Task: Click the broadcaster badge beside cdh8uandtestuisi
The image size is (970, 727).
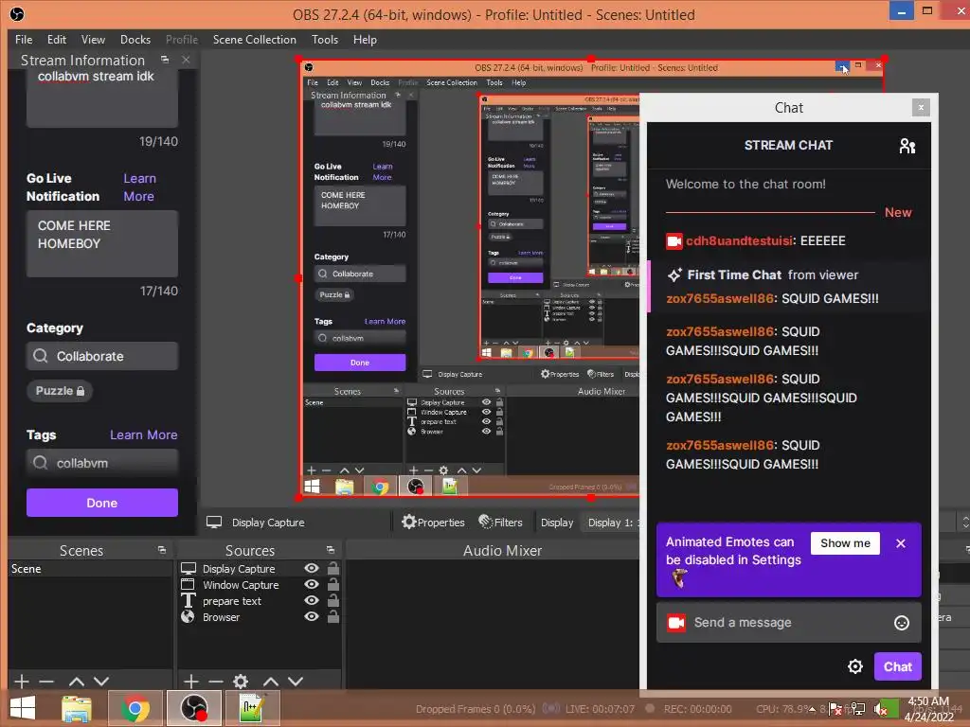Action: point(674,241)
